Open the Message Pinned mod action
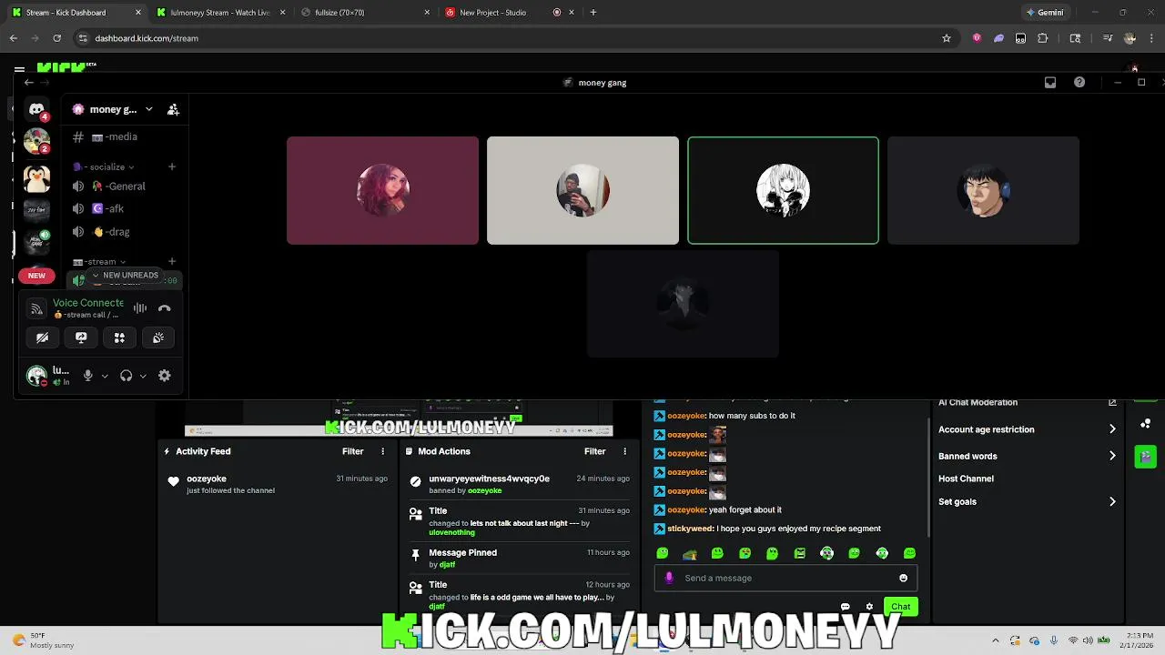The width and height of the screenshot is (1165, 655). tap(519, 558)
